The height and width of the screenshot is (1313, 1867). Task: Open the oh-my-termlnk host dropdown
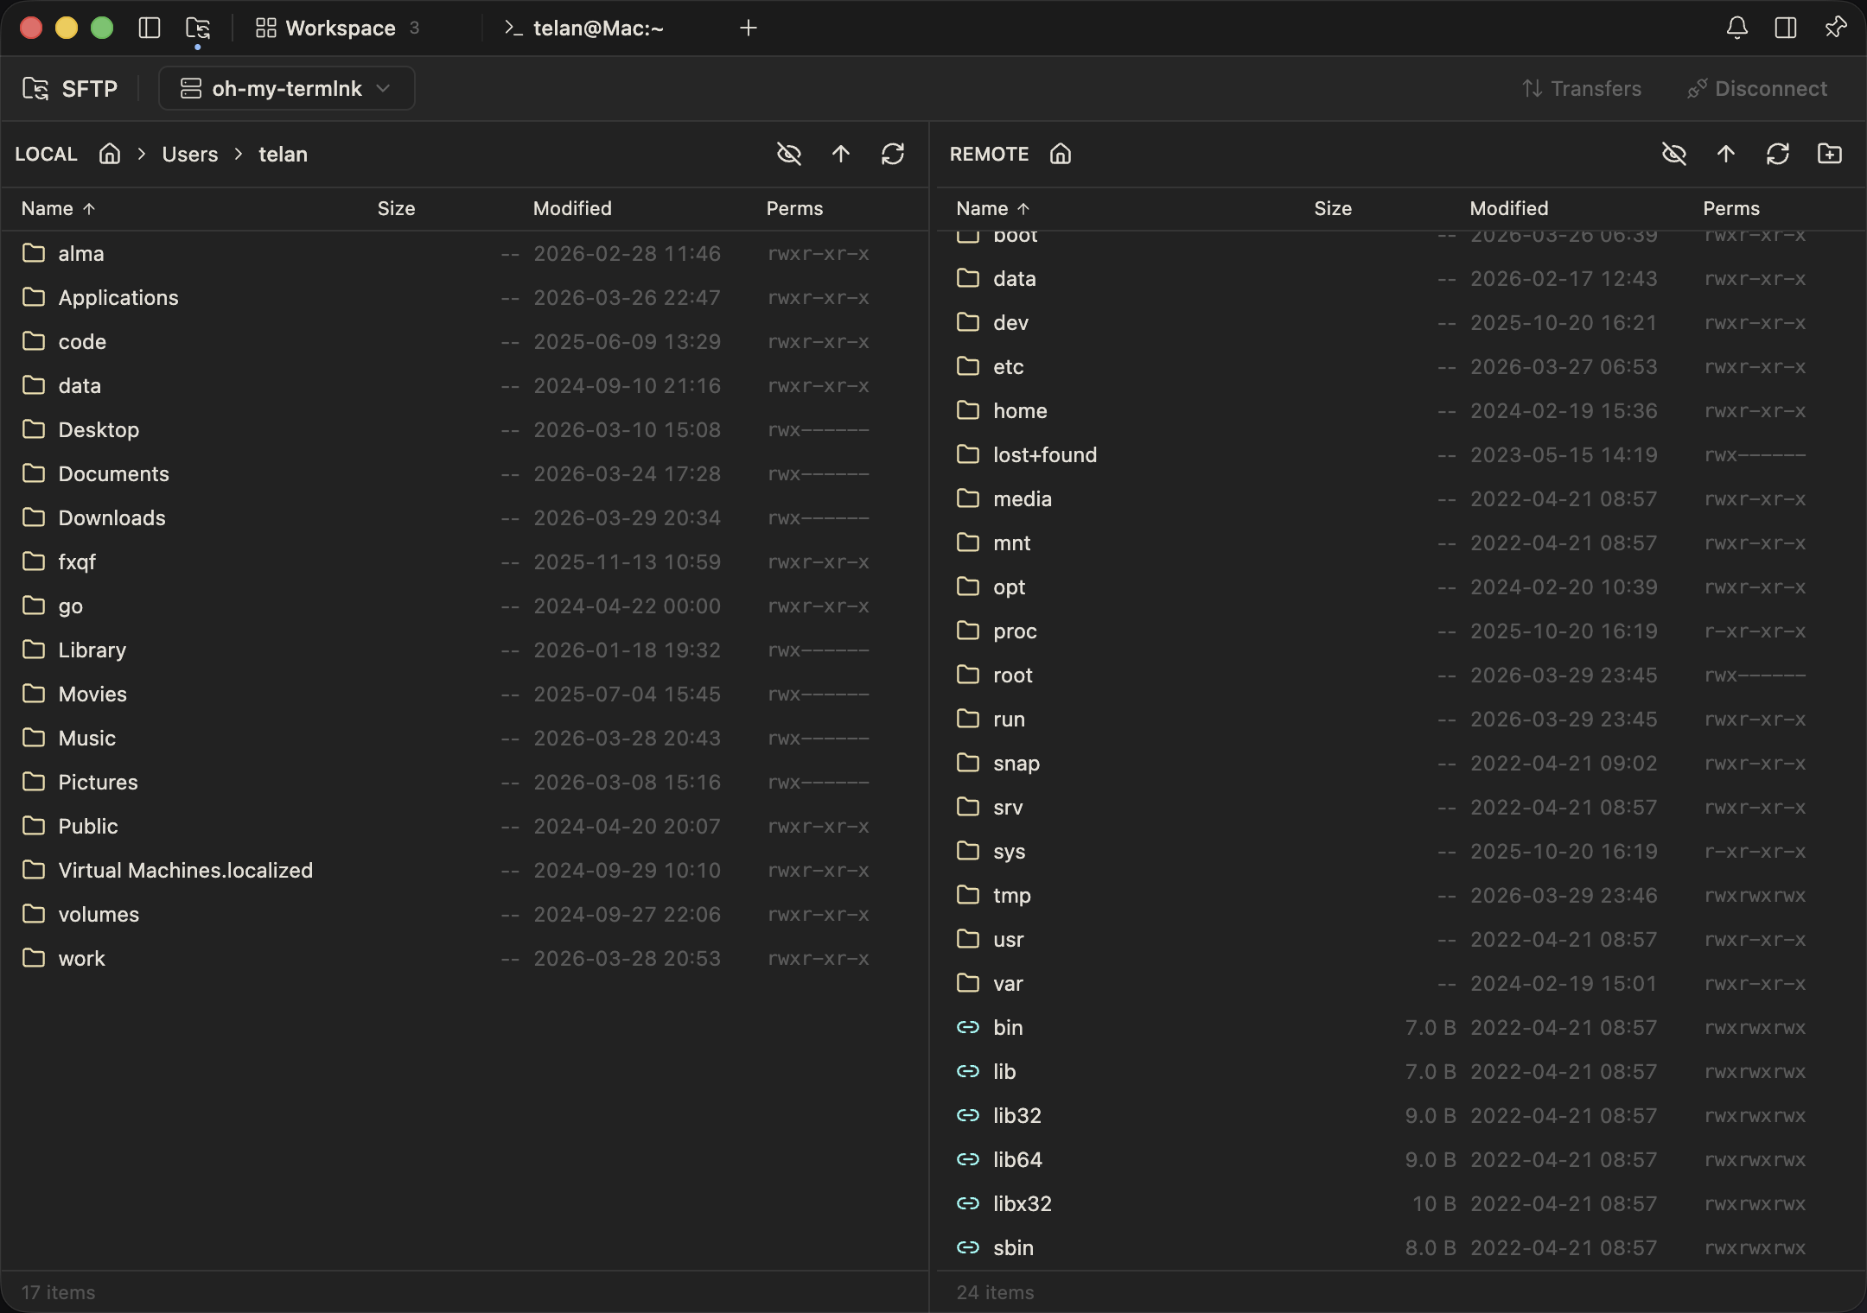pyautogui.click(x=287, y=88)
